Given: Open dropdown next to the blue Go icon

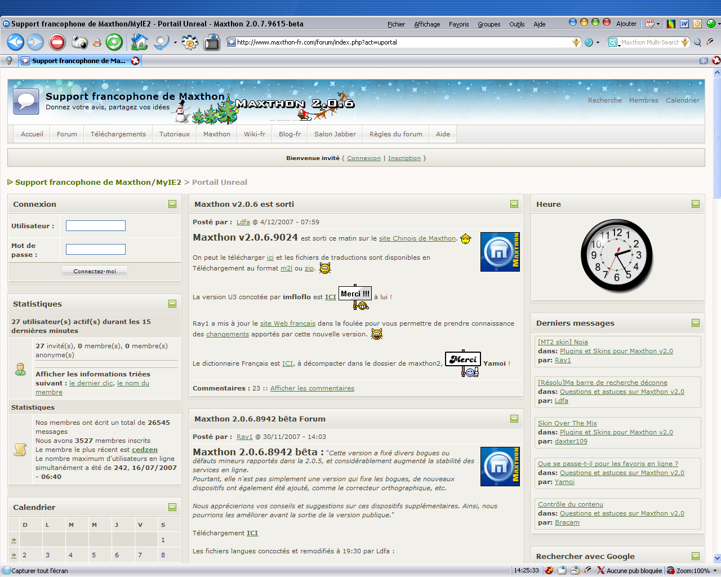Looking at the screenshot, I should 598,42.
